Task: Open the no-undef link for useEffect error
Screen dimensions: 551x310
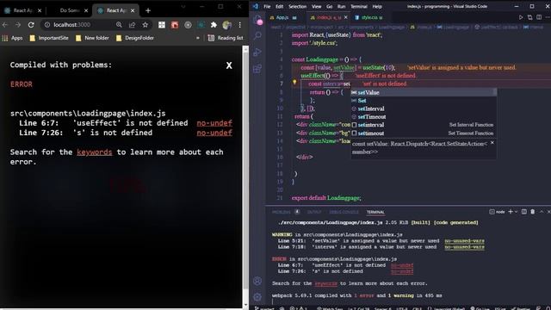Action: (214, 123)
